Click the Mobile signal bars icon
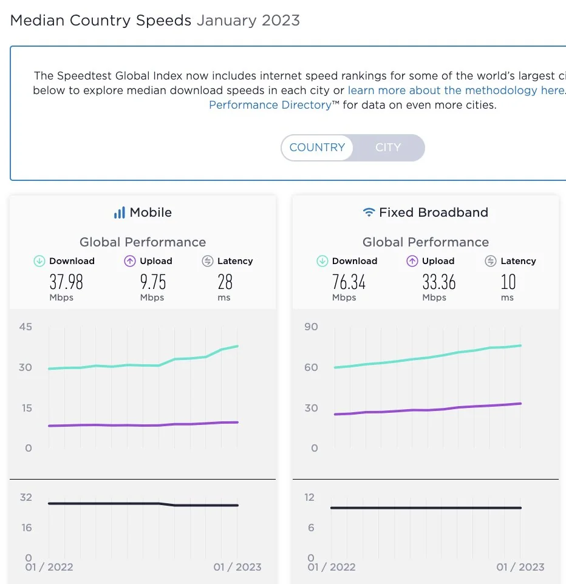The image size is (566, 584). [119, 212]
